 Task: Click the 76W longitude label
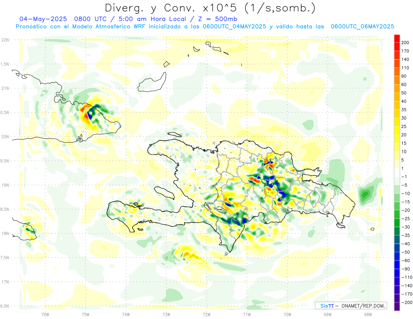(x=45, y=314)
